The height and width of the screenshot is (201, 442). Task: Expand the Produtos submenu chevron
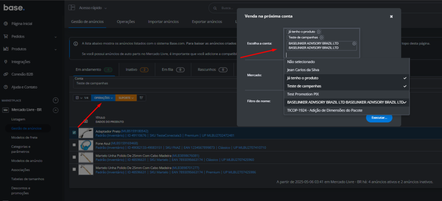pos(56,49)
